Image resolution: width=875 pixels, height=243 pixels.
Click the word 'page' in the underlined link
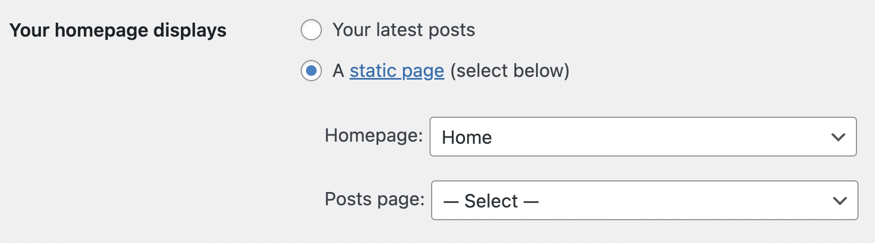423,71
